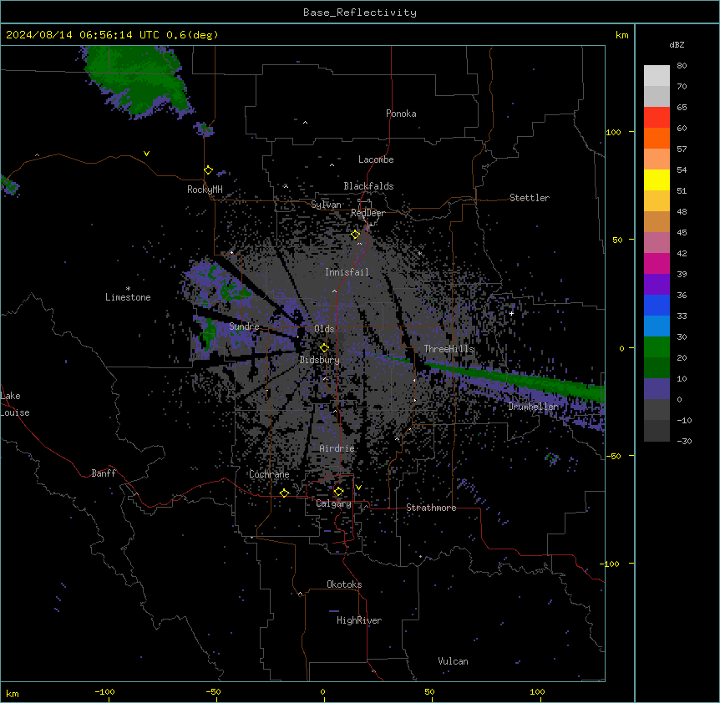Select the magenta 42 dBZ legend swatch
The height and width of the screenshot is (703, 720).
coord(657,263)
